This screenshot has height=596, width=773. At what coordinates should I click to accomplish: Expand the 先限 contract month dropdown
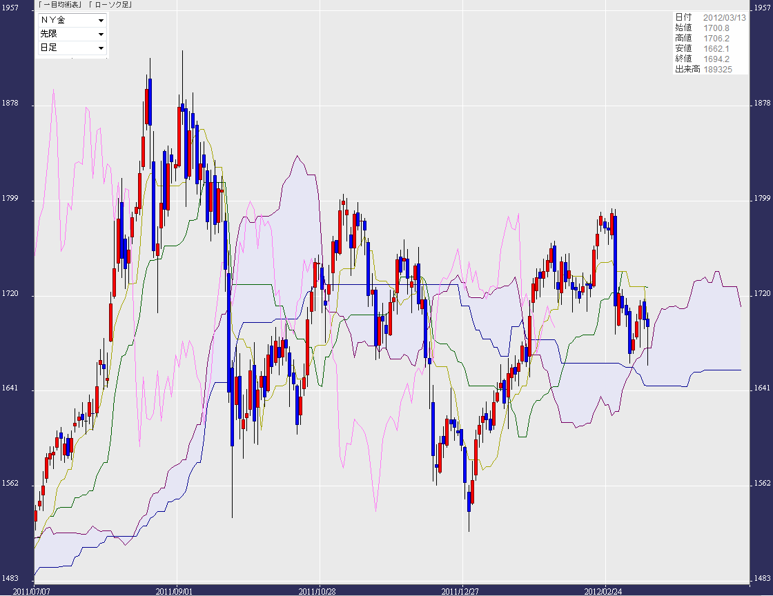point(72,34)
